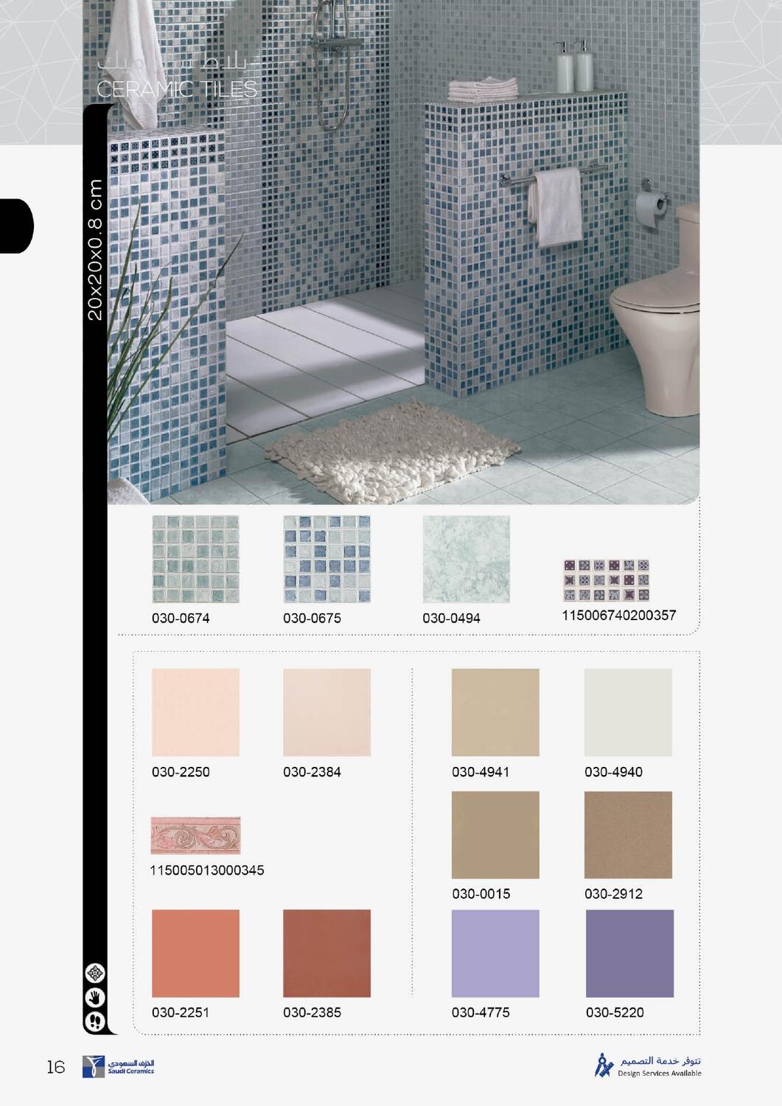Viewport: 782px width, 1106px height.
Task: Click the bathroom mosaic photo
Action: tap(403, 252)
